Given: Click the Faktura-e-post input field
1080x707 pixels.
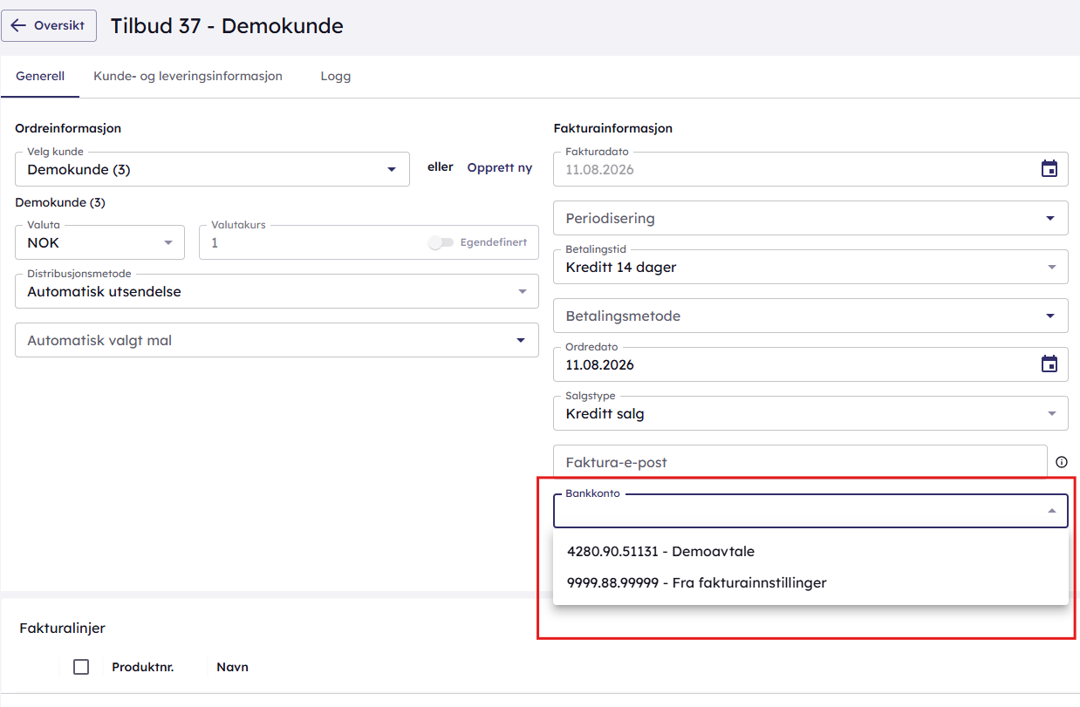Looking at the screenshot, I should point(800,462).
